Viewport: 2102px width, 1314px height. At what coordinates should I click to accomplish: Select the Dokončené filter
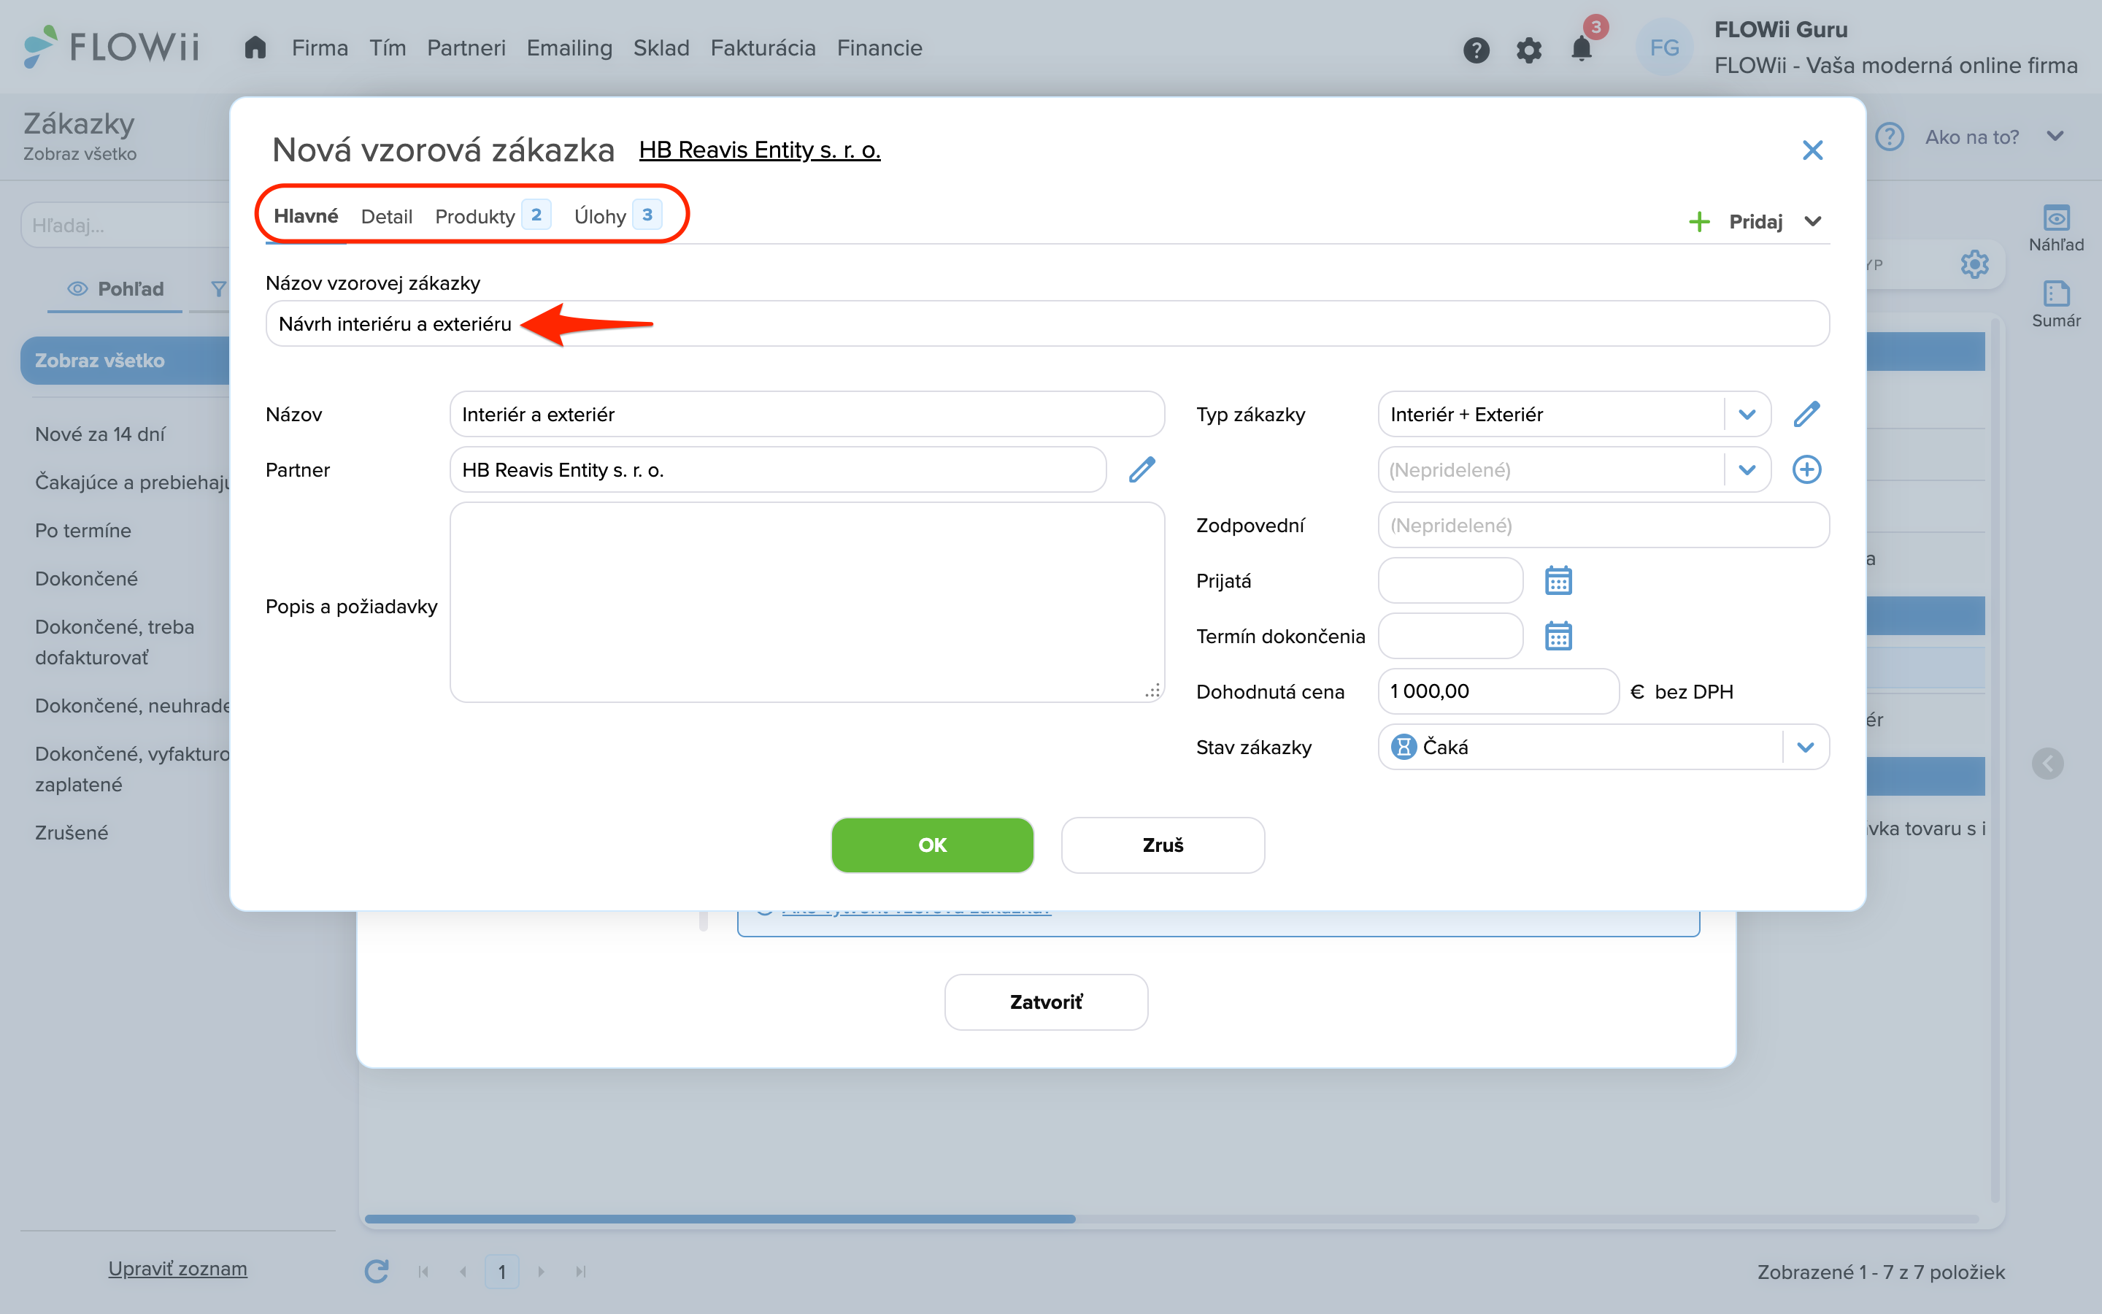pos(86,578)
